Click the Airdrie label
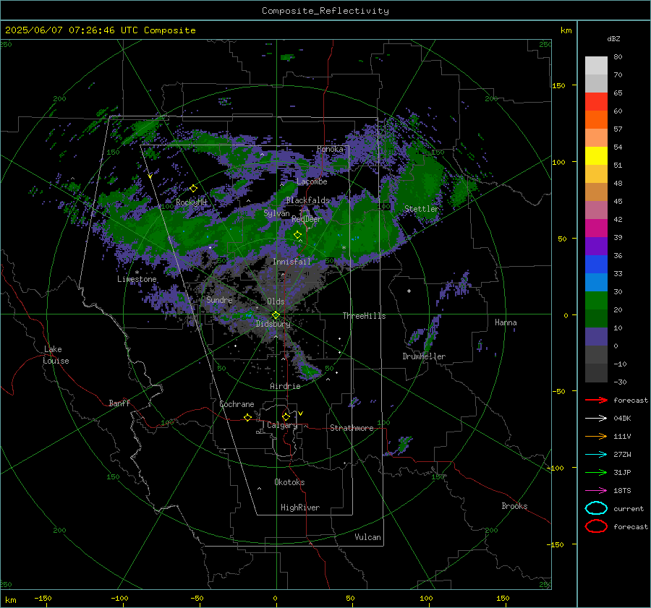Viewport: 651px width, 608px height. point(285,386)
